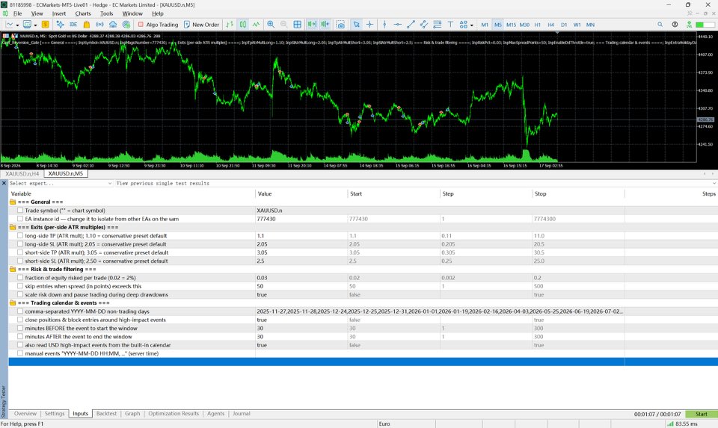
Task: Collapse the Exits (per-side ATR multiples) group
Action: pos(13,227)
